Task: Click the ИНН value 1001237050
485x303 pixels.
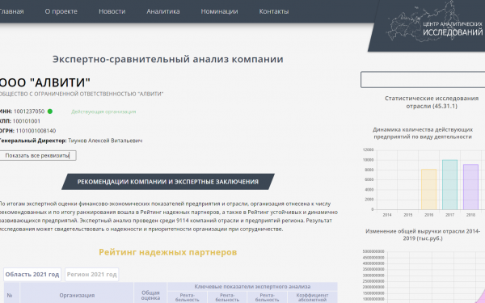Action: point(29,112)
